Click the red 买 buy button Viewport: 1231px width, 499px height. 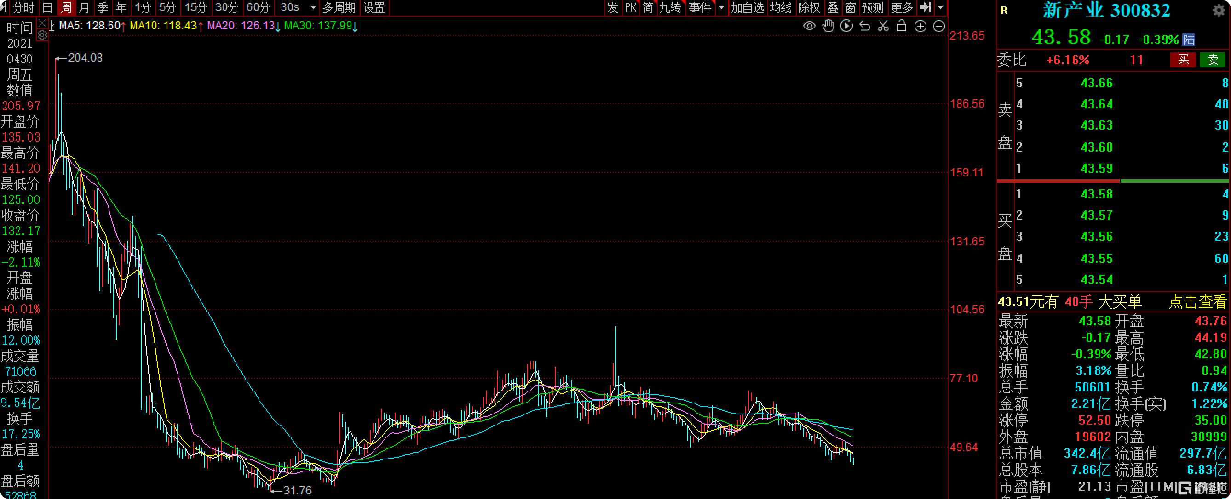[x=1183, y=60]
